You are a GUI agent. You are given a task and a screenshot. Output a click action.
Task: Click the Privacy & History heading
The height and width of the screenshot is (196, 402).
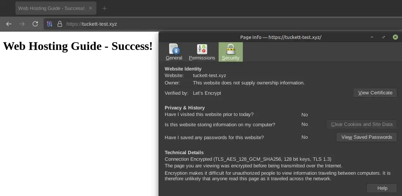[x=184, y=108]
